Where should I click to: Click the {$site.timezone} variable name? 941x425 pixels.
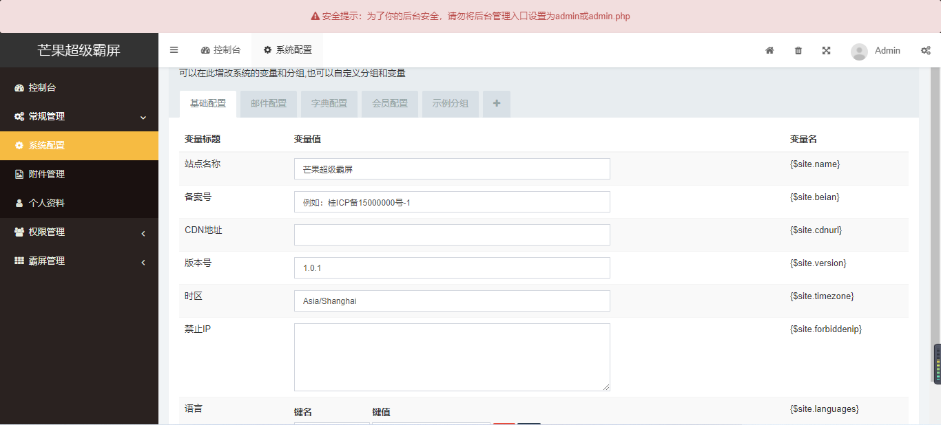822,296
